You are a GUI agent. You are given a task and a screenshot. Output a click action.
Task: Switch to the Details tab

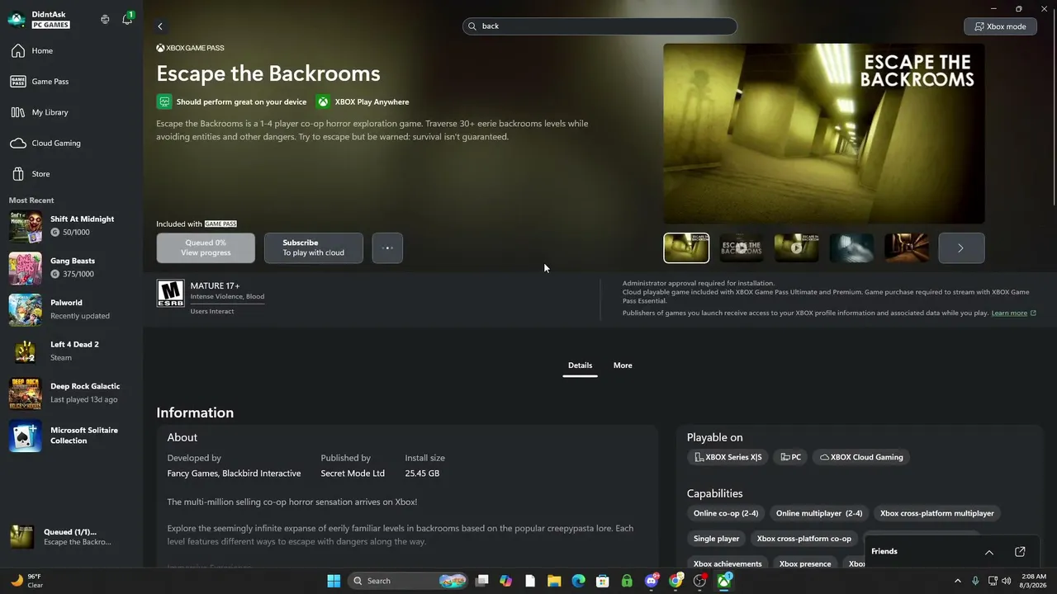(580, 365)
